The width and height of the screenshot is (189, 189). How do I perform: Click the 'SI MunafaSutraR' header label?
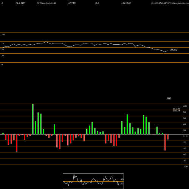(x=46, y=3)
